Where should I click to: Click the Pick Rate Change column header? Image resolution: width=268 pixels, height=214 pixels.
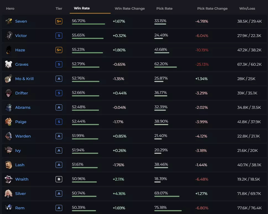click(212, 9)
